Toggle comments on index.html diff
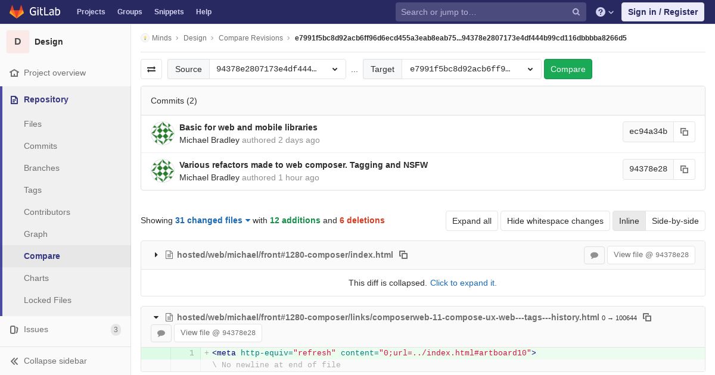Image resolution: width=715 pixels, height=375 pixels. (594, 255)
